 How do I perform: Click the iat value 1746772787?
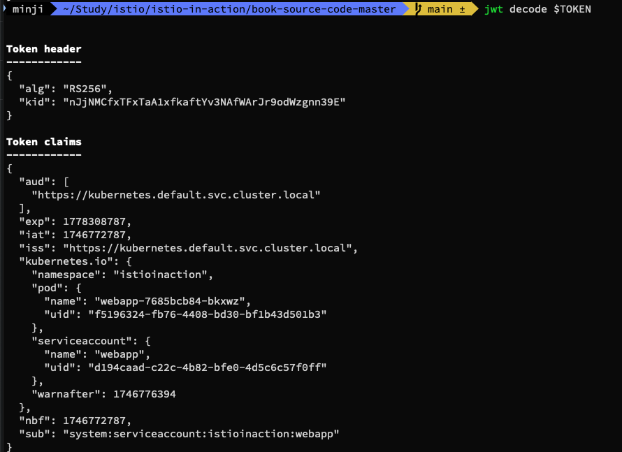[94, 235]
